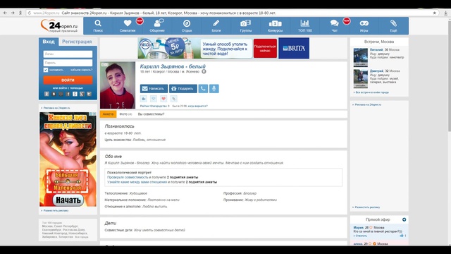Click the phone call button on profile
Screen dimensions: 451x254
pyautogui.click(x=203, y=88)
